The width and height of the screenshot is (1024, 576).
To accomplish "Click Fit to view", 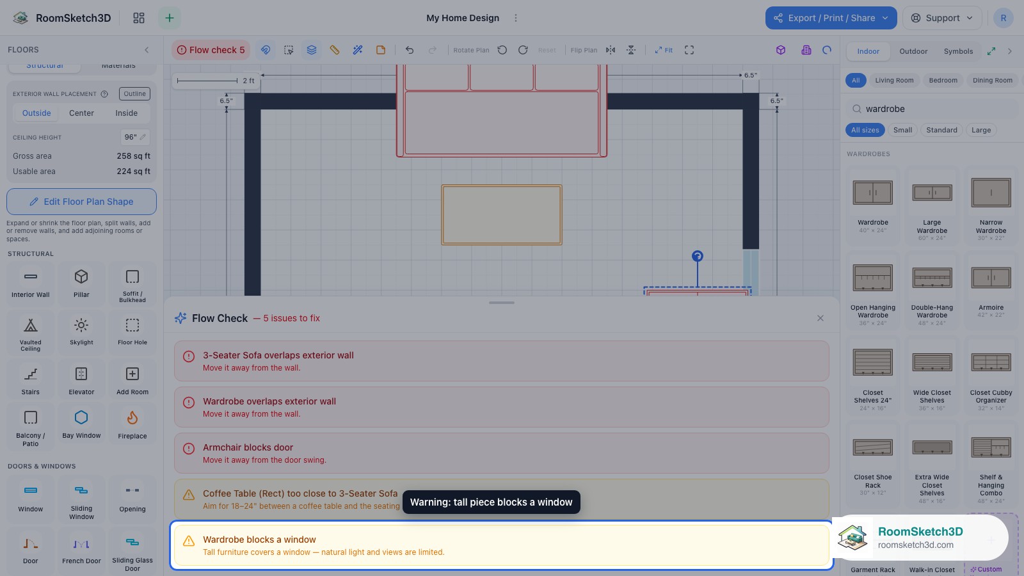I will coord(664,50).
